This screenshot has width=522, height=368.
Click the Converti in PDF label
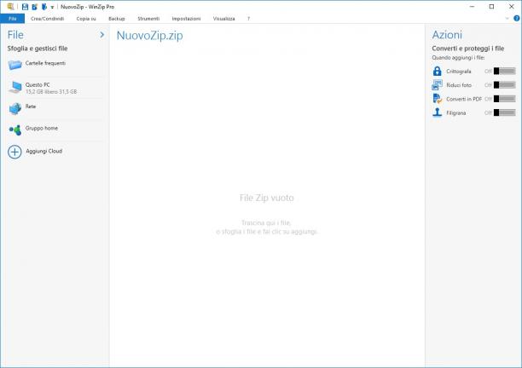464,99
